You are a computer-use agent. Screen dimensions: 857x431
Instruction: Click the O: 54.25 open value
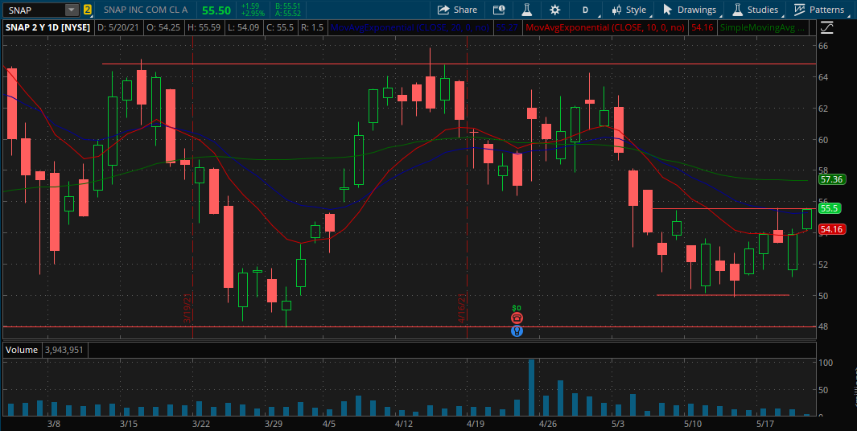click(x=163, y=27)
